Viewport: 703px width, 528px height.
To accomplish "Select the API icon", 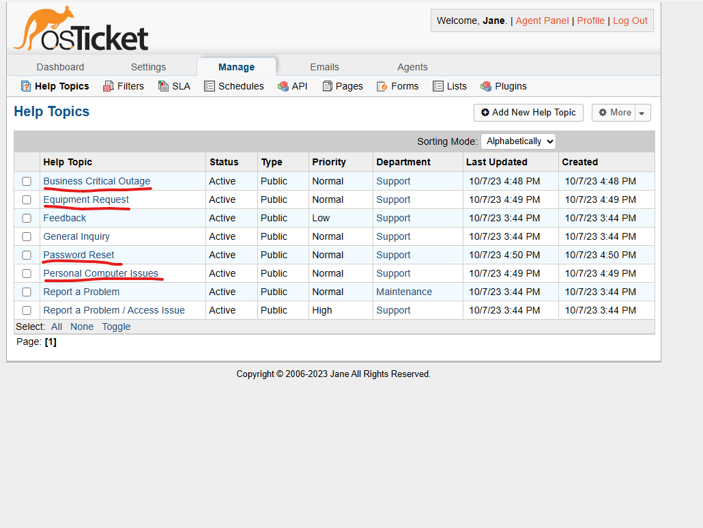I will (283, 86).
